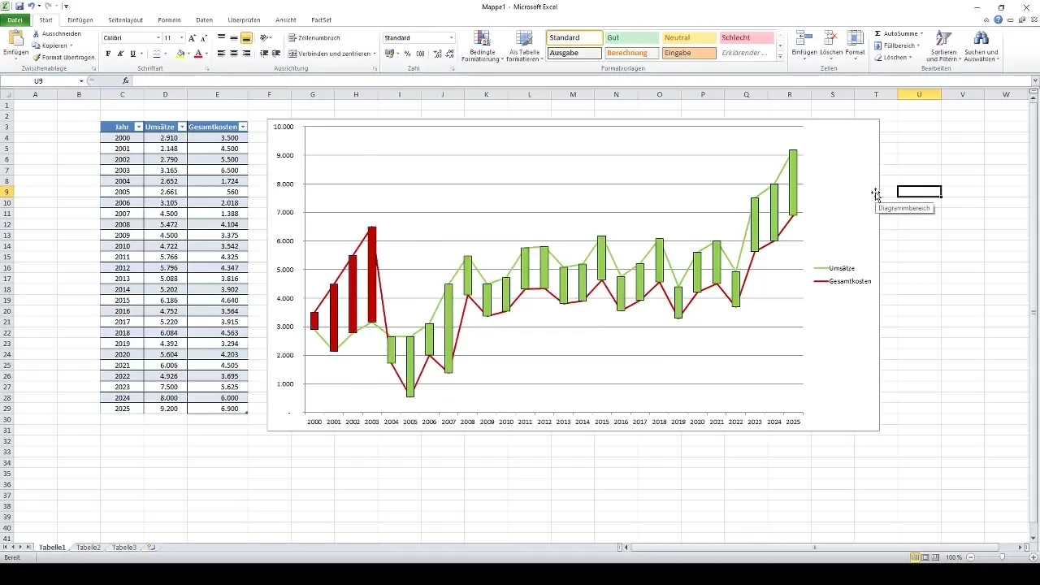This screenshot has width=1040, height=585.
Task: Toggle bold formatting (F)
Action: [x=108, y=54]
